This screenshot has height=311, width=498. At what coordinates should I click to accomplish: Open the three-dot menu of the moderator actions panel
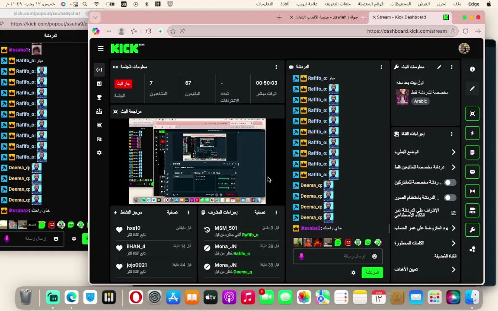point(276,213)
